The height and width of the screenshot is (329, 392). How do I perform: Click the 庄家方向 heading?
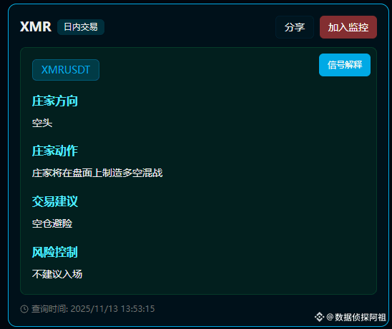click(55, 101)
